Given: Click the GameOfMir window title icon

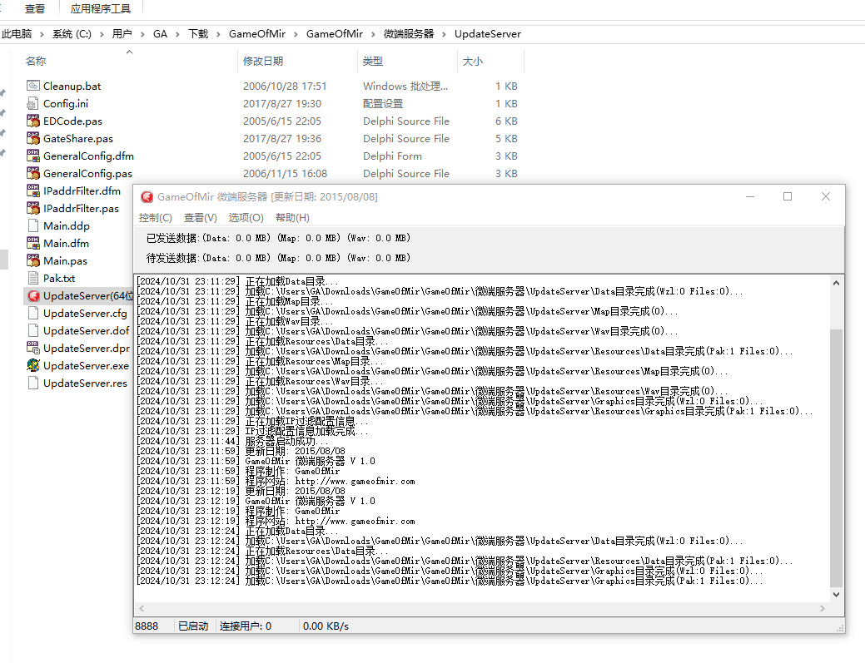Looking at the screenshot, I should pyautogui.click(x=147, y=197).
